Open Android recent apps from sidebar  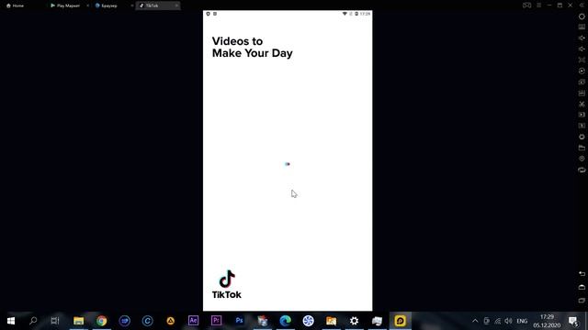point(582,301)
